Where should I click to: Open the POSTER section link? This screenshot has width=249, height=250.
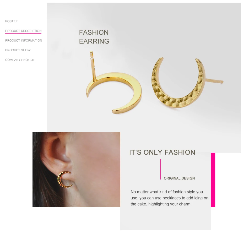point(11,21)
